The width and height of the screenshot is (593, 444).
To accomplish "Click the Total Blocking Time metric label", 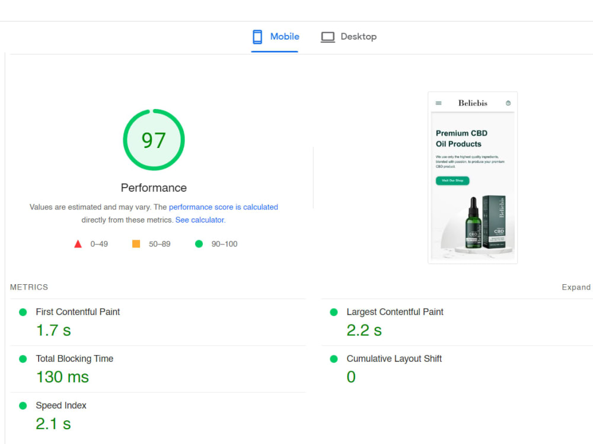I will click(75, 359).
